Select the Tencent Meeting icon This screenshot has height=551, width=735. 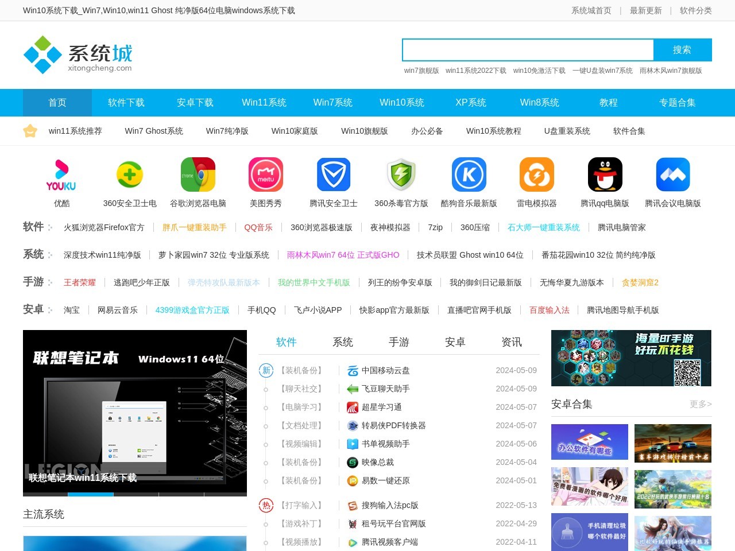673,174
